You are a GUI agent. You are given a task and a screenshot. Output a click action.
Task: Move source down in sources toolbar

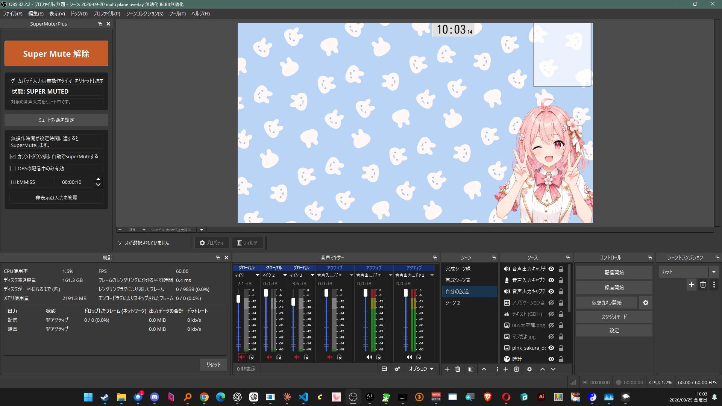tap(553, 369)
